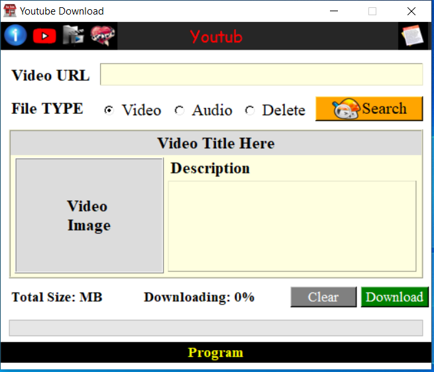Click the 'Downloading: 0%' status text
This screenshot has height=372, width=434.
[199, 297]
